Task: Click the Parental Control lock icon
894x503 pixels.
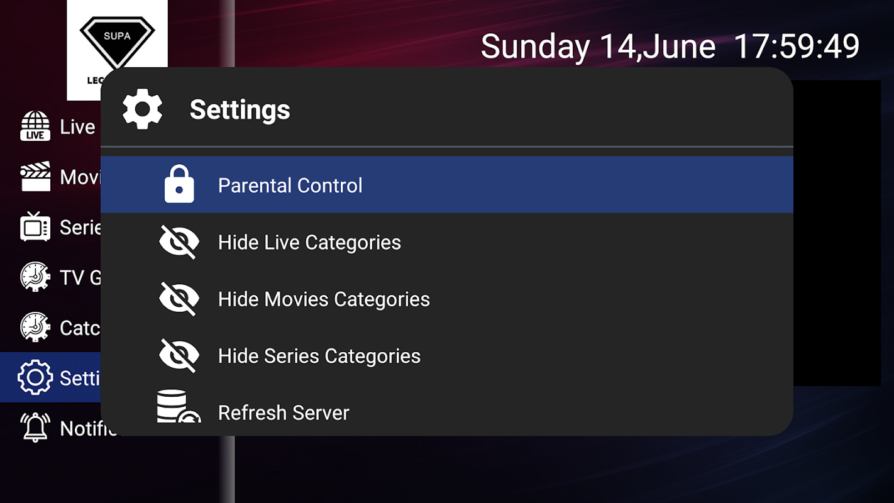Action: [x=179, y=185]
